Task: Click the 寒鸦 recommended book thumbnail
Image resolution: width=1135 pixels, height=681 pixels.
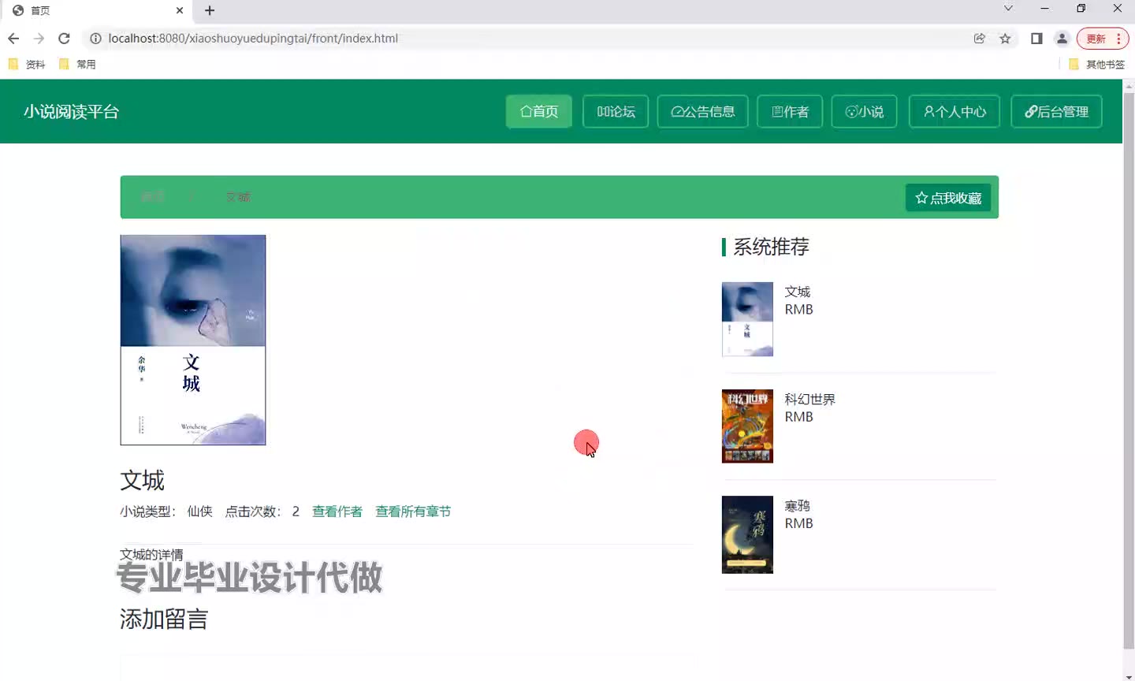Action: coord(747,534)
